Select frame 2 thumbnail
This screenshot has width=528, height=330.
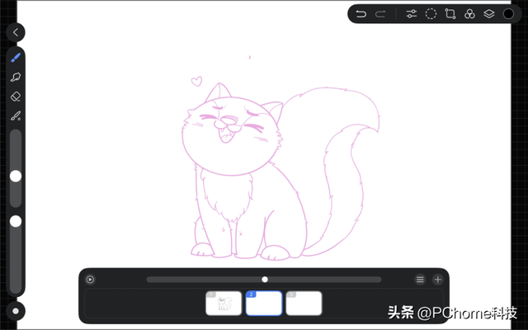264,303
